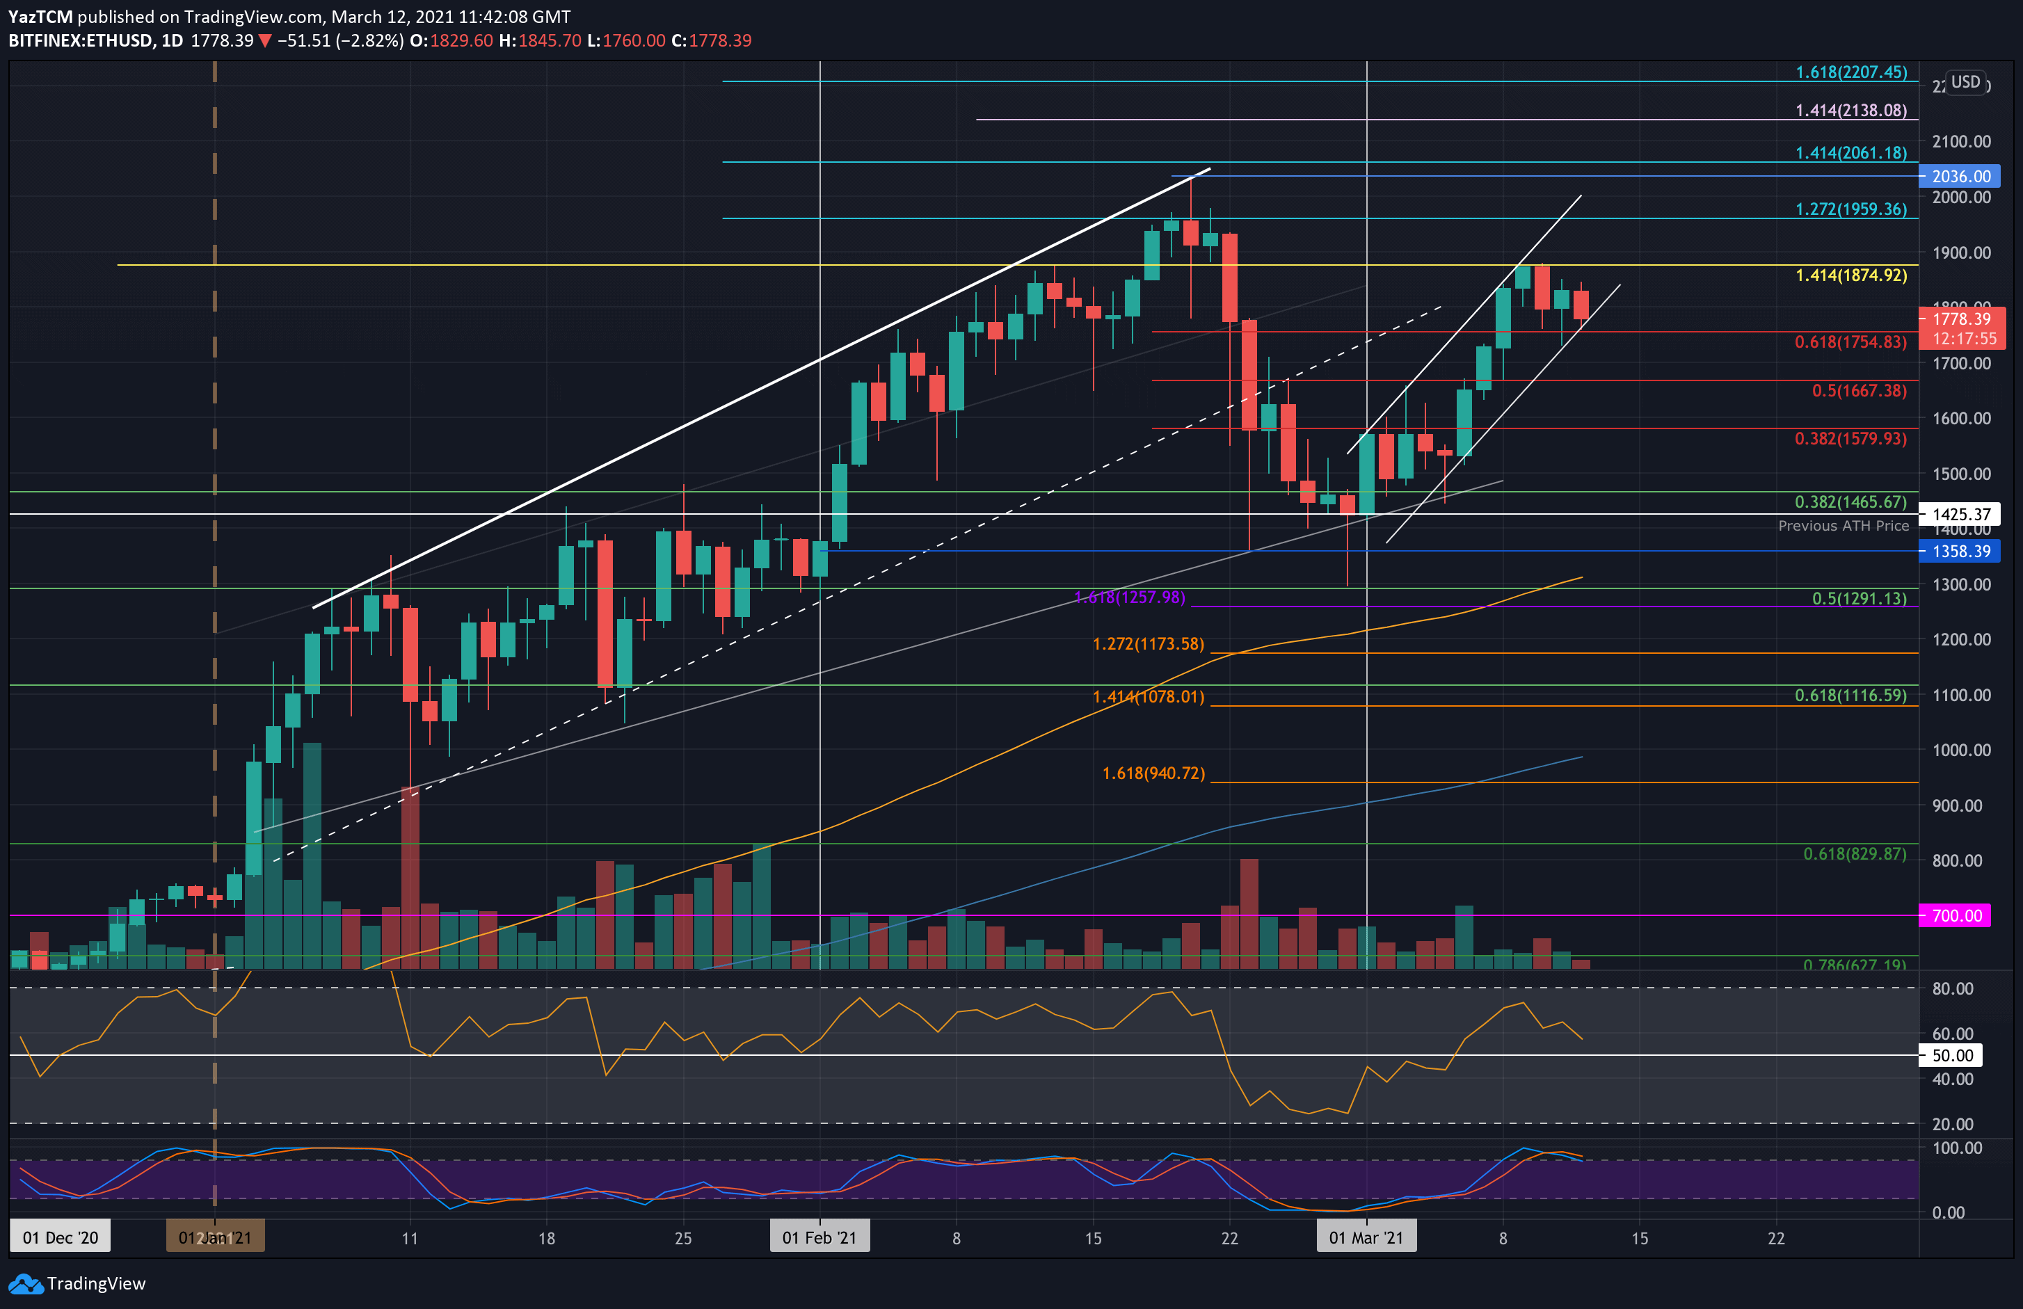
Task: Click the 01 Feb '21 date label
Action: coord(819,1237)
